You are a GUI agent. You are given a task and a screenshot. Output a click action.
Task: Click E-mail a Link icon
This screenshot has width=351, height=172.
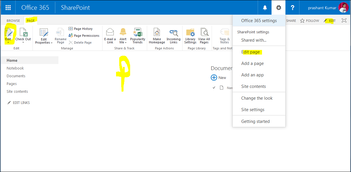110,32
